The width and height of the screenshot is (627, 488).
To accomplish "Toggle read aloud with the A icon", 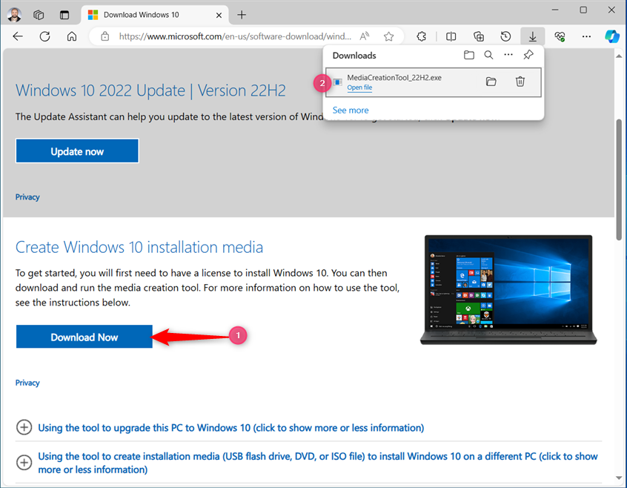I will tap(364, 36).
